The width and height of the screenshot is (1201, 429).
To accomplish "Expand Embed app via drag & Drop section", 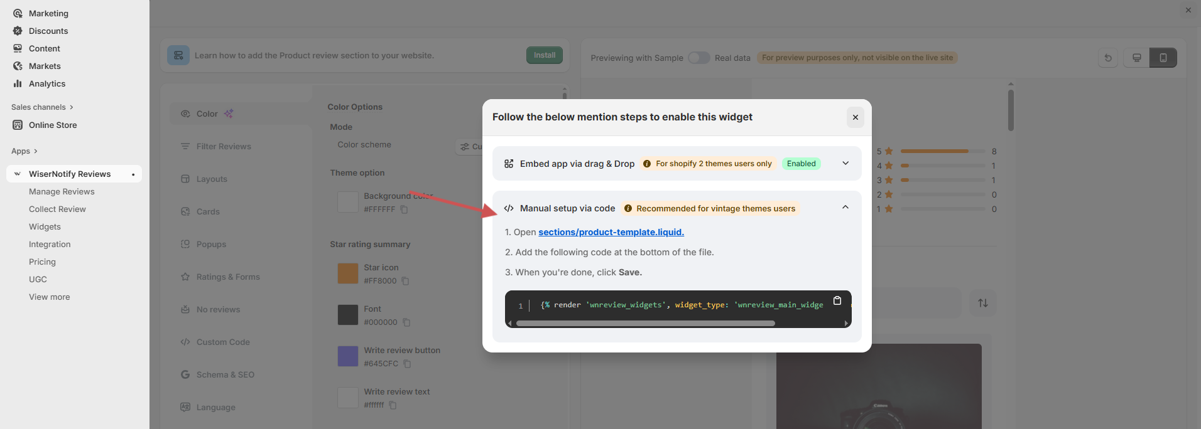I will coord(845,164).
